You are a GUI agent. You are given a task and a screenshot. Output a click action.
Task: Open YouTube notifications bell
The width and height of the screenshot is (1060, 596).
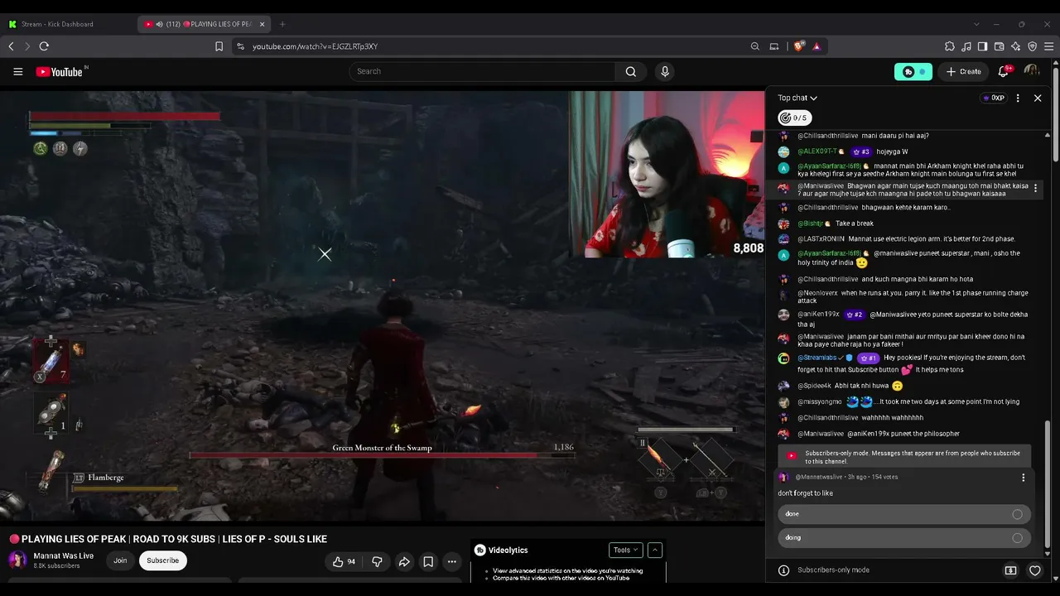(x=1004, y=72)
